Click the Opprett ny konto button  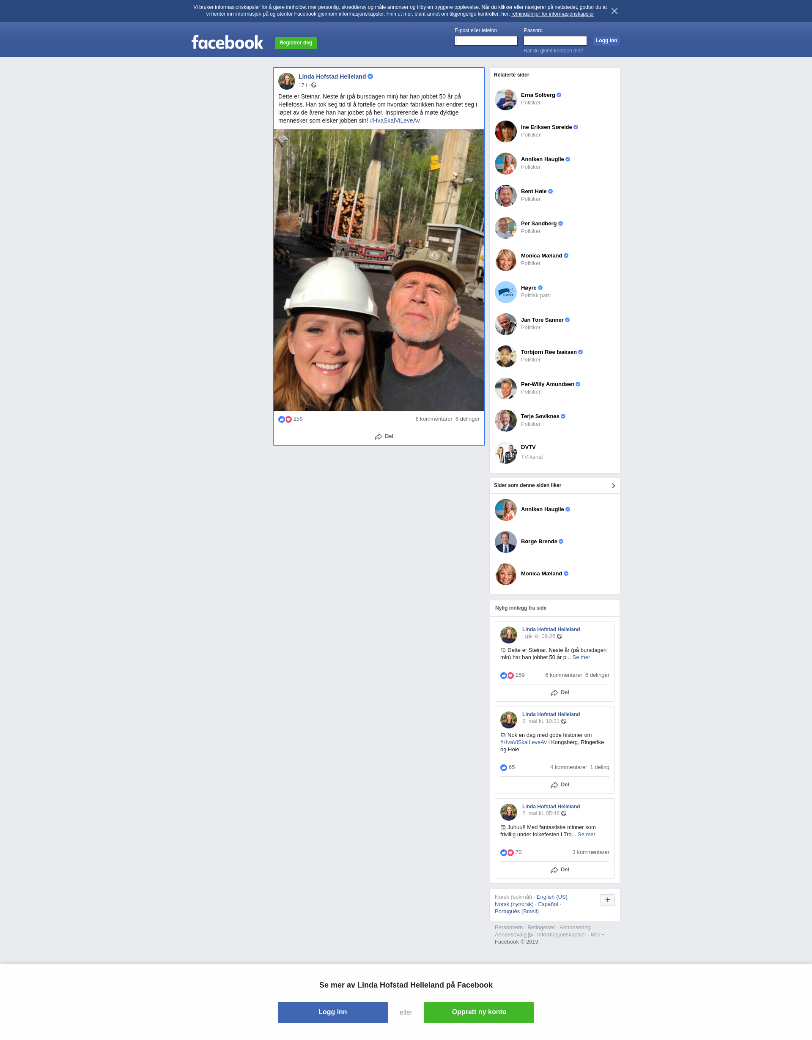tap(479, 1013)
